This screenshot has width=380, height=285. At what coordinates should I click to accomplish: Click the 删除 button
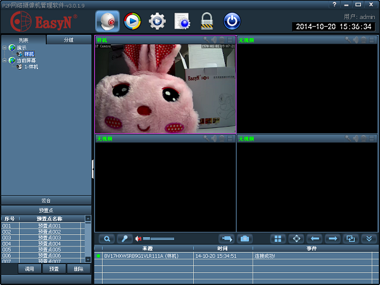pyautogui.click(x=79, y=269)
